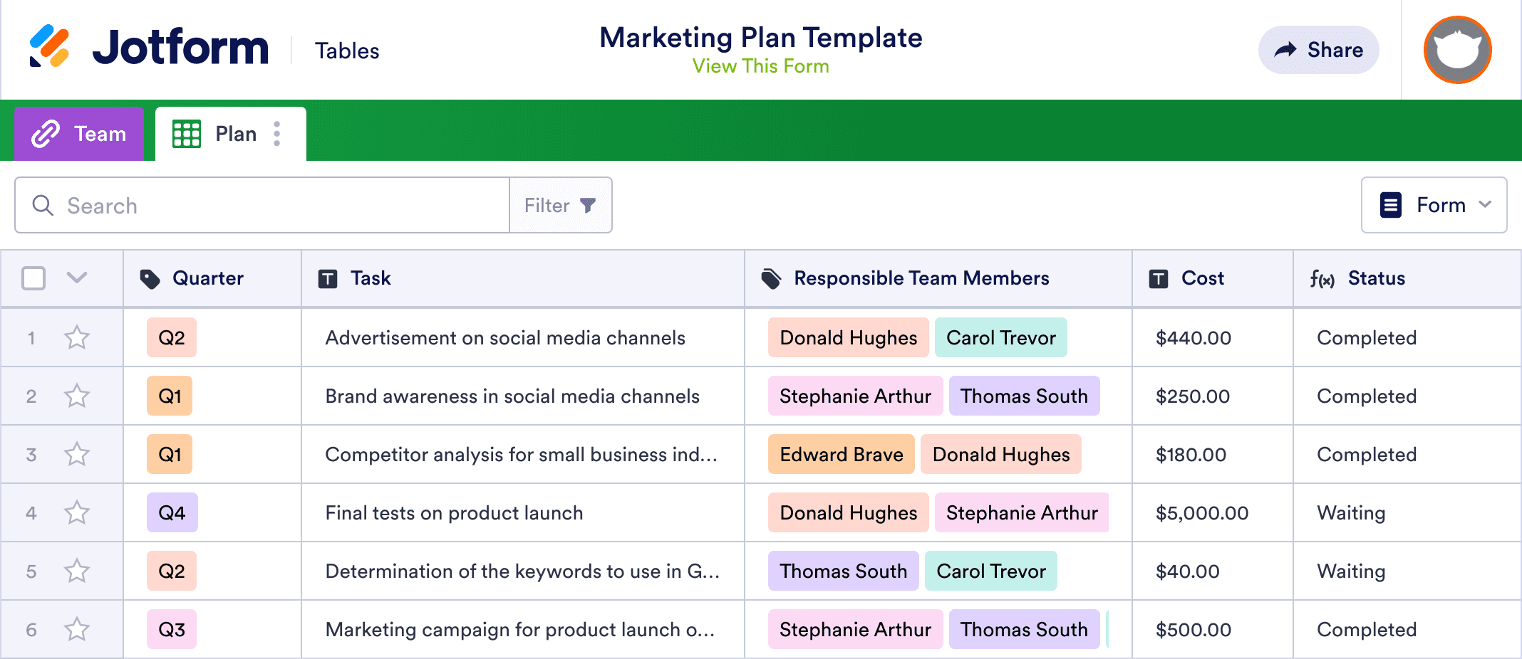
Task: Open the Form view dropdown
Action: 1434,205
